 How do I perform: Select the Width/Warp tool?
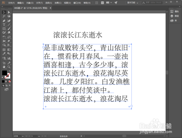4,41
